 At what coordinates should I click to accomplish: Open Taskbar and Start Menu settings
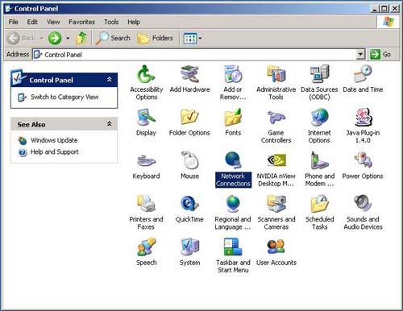(x=233, y=255)
